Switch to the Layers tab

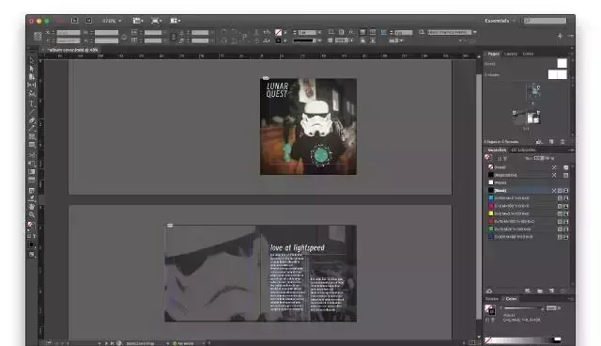tap(511, 55)
